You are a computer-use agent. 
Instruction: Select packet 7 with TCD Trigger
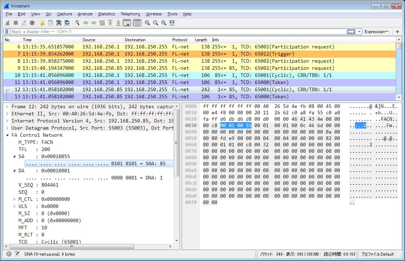click(199, 54)
